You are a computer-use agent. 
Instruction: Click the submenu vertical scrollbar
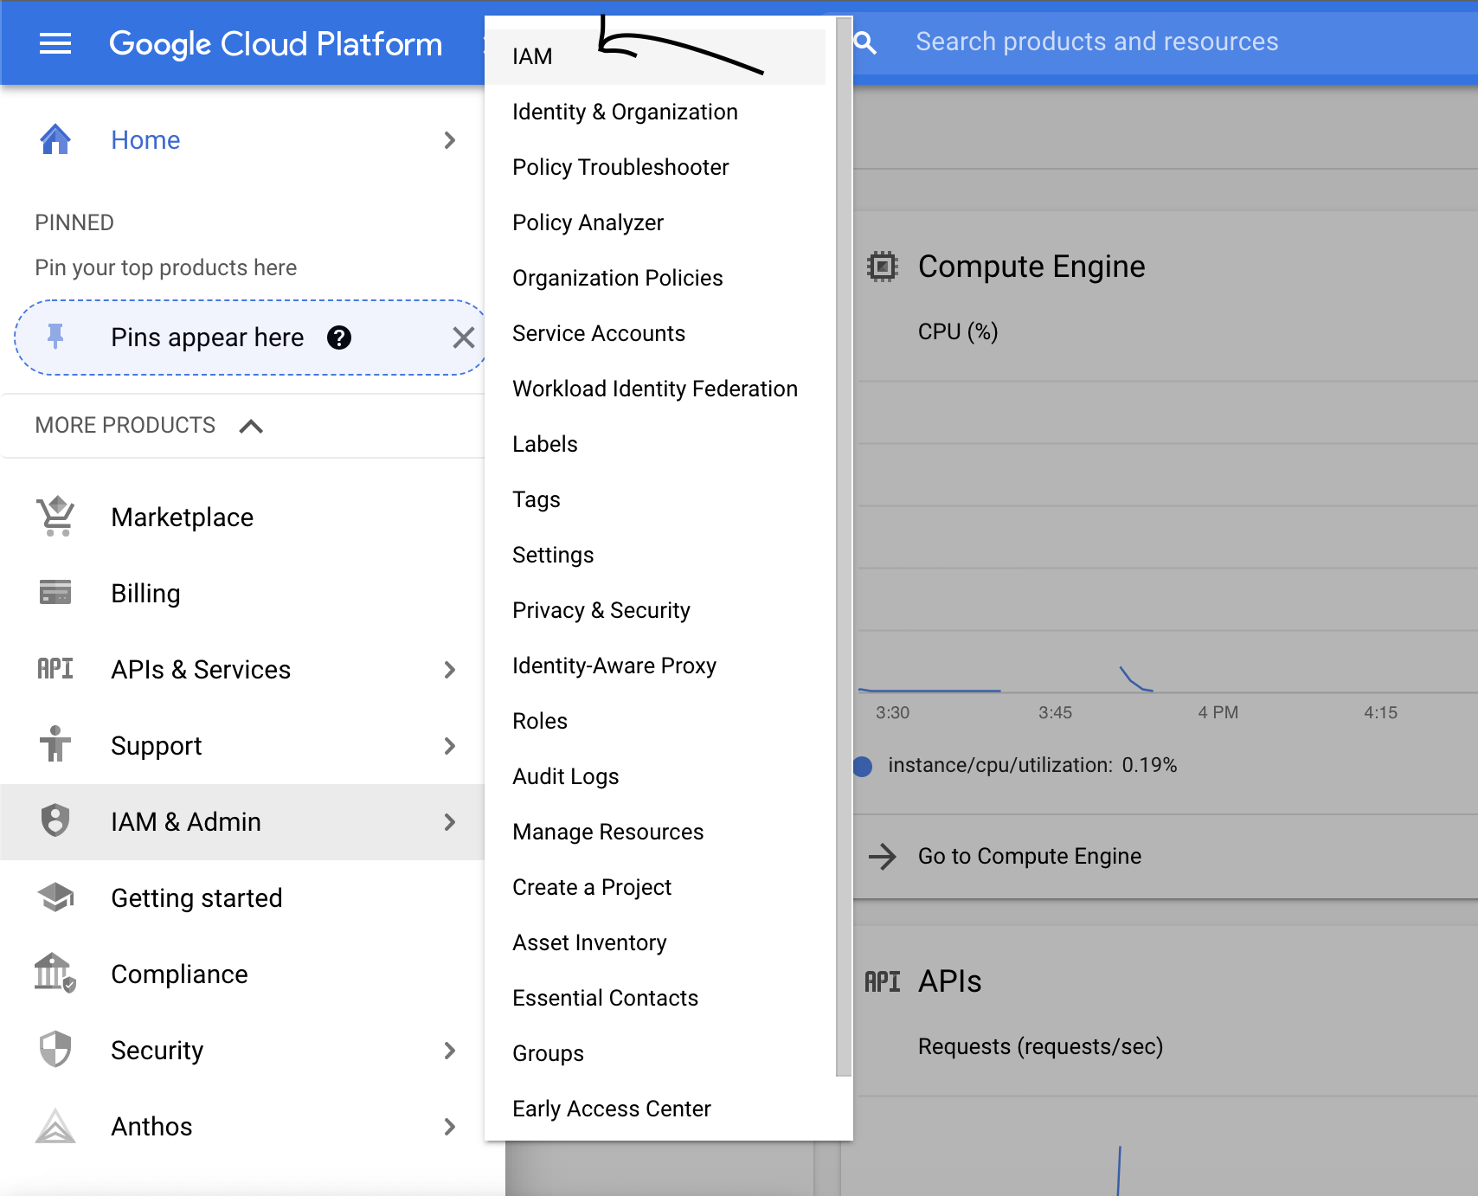[x=844, y=554]
